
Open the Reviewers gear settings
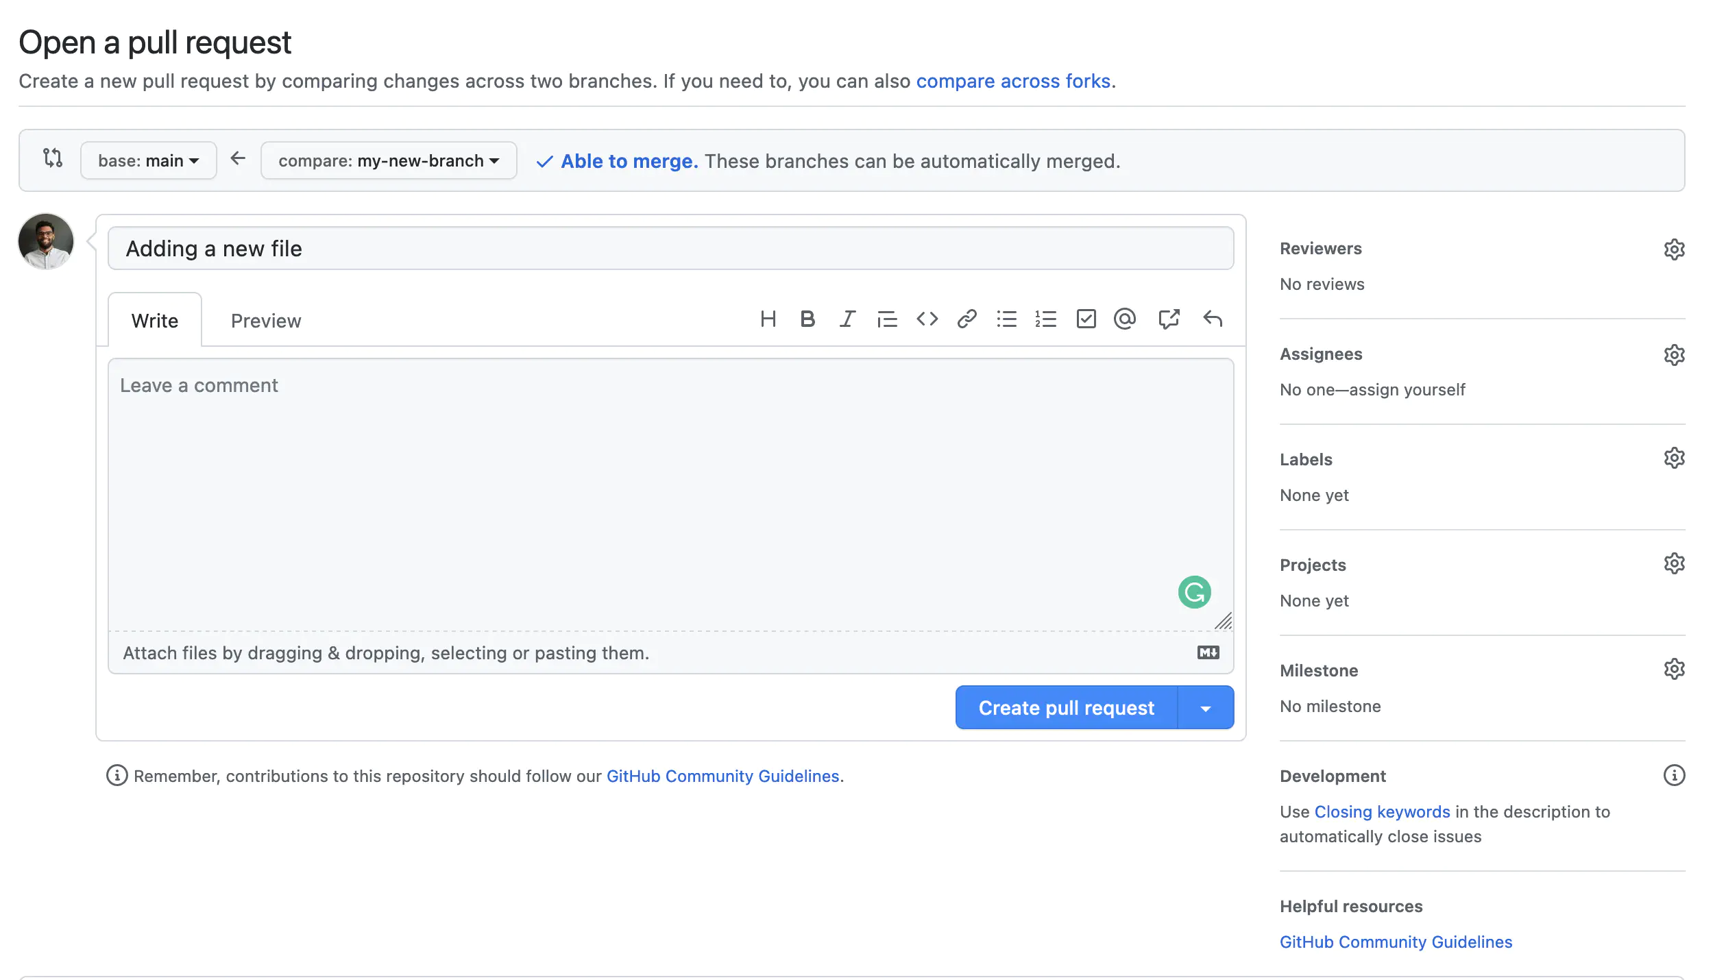click(x=1674, y=249)
